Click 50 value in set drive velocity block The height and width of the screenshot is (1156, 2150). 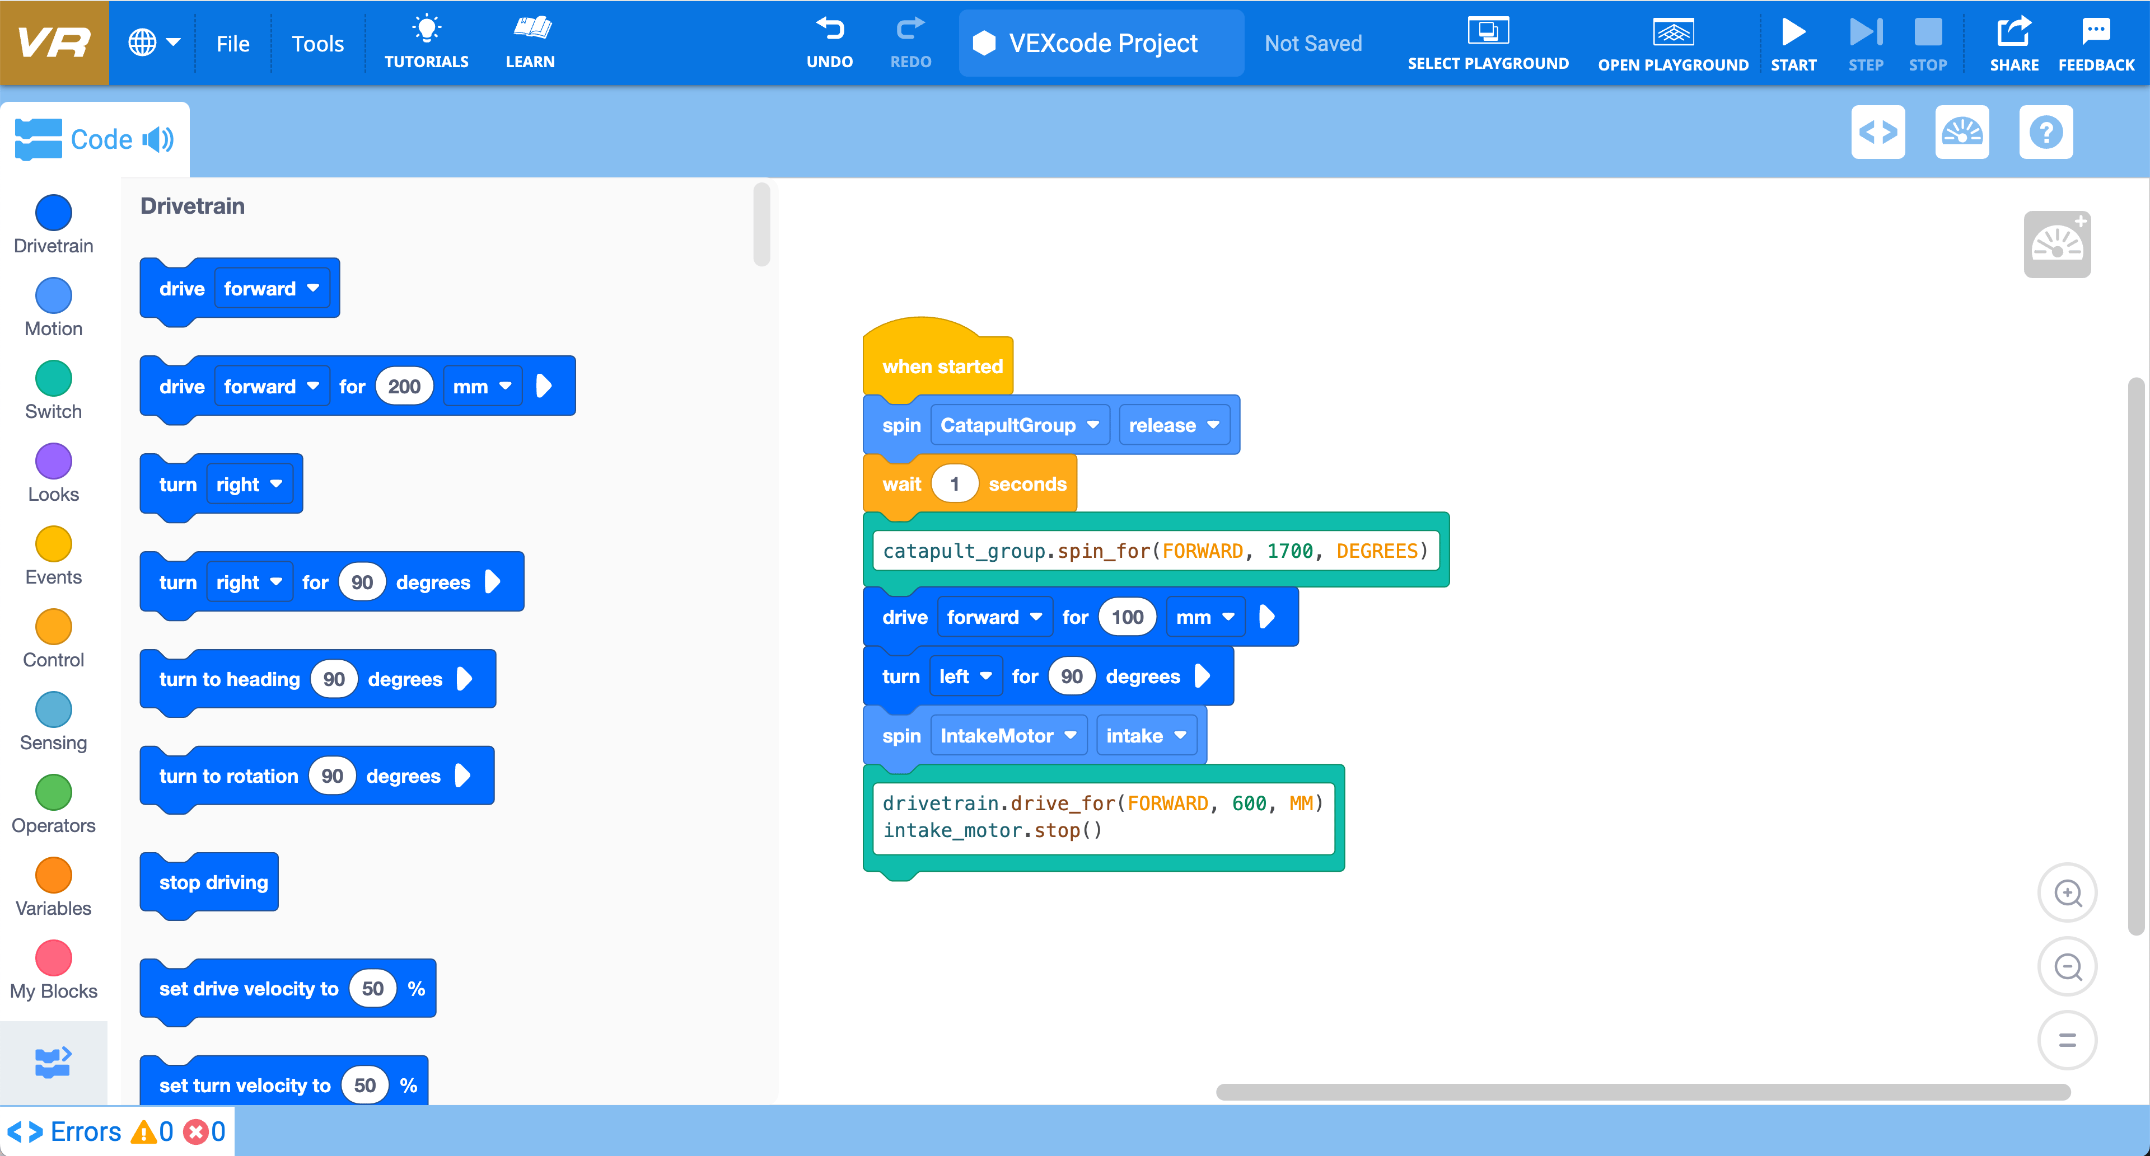click(x=372, y=988)
